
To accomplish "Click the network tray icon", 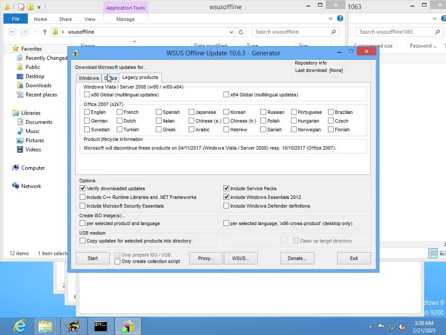I will (392, 326).
